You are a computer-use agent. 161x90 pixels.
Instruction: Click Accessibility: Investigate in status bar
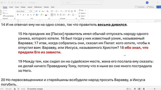click(x=35, y=89)
